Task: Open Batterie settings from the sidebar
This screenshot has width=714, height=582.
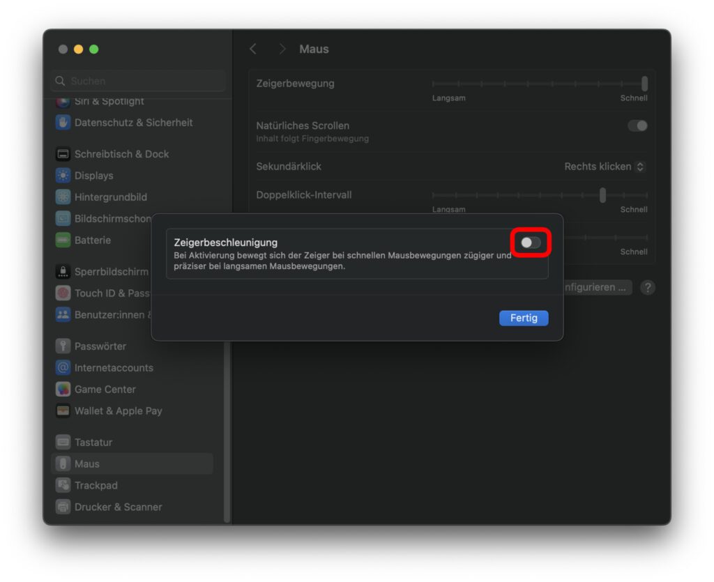Action: point(92,240)
